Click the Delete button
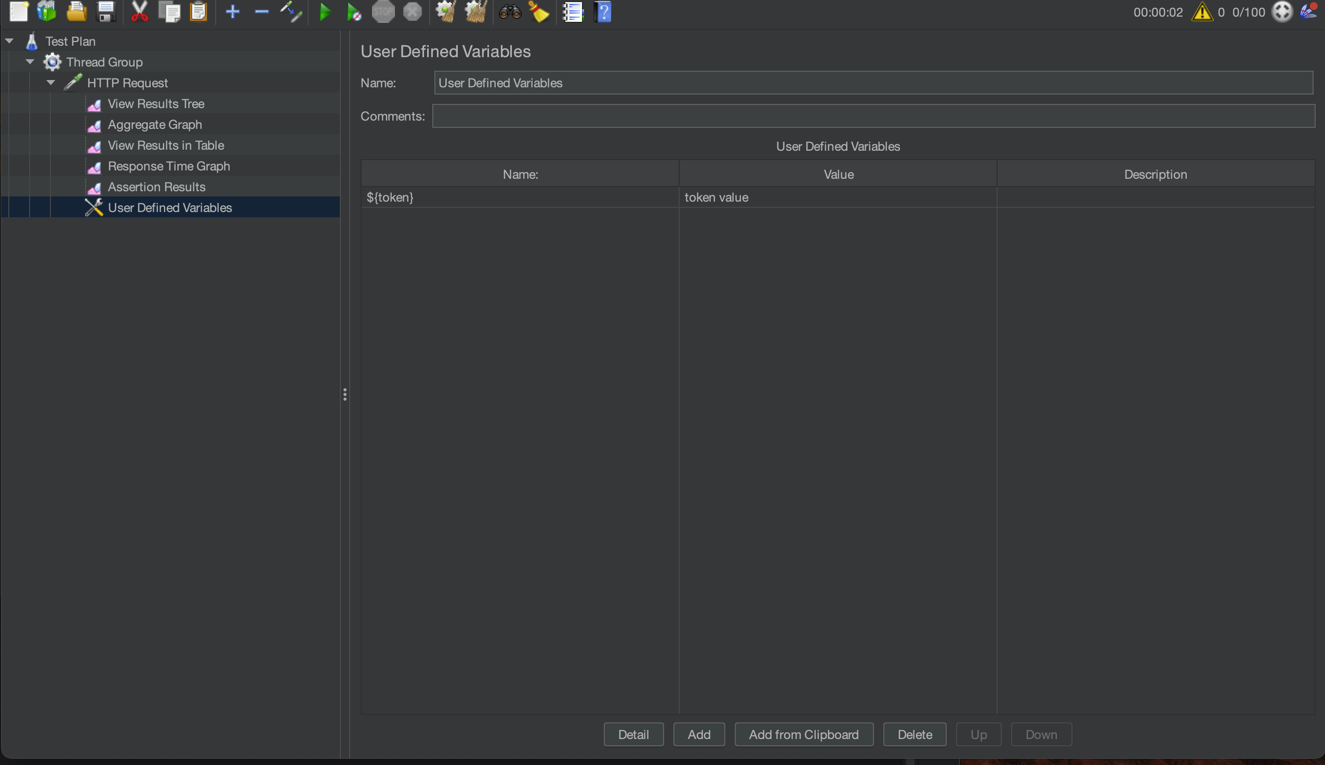The image size is (1325, 765). (x=915, y=734)
